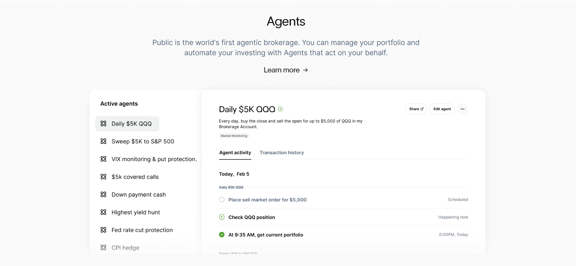
Task: Click the green completed checkmark for get portfolio
Action: click(222, 235)
